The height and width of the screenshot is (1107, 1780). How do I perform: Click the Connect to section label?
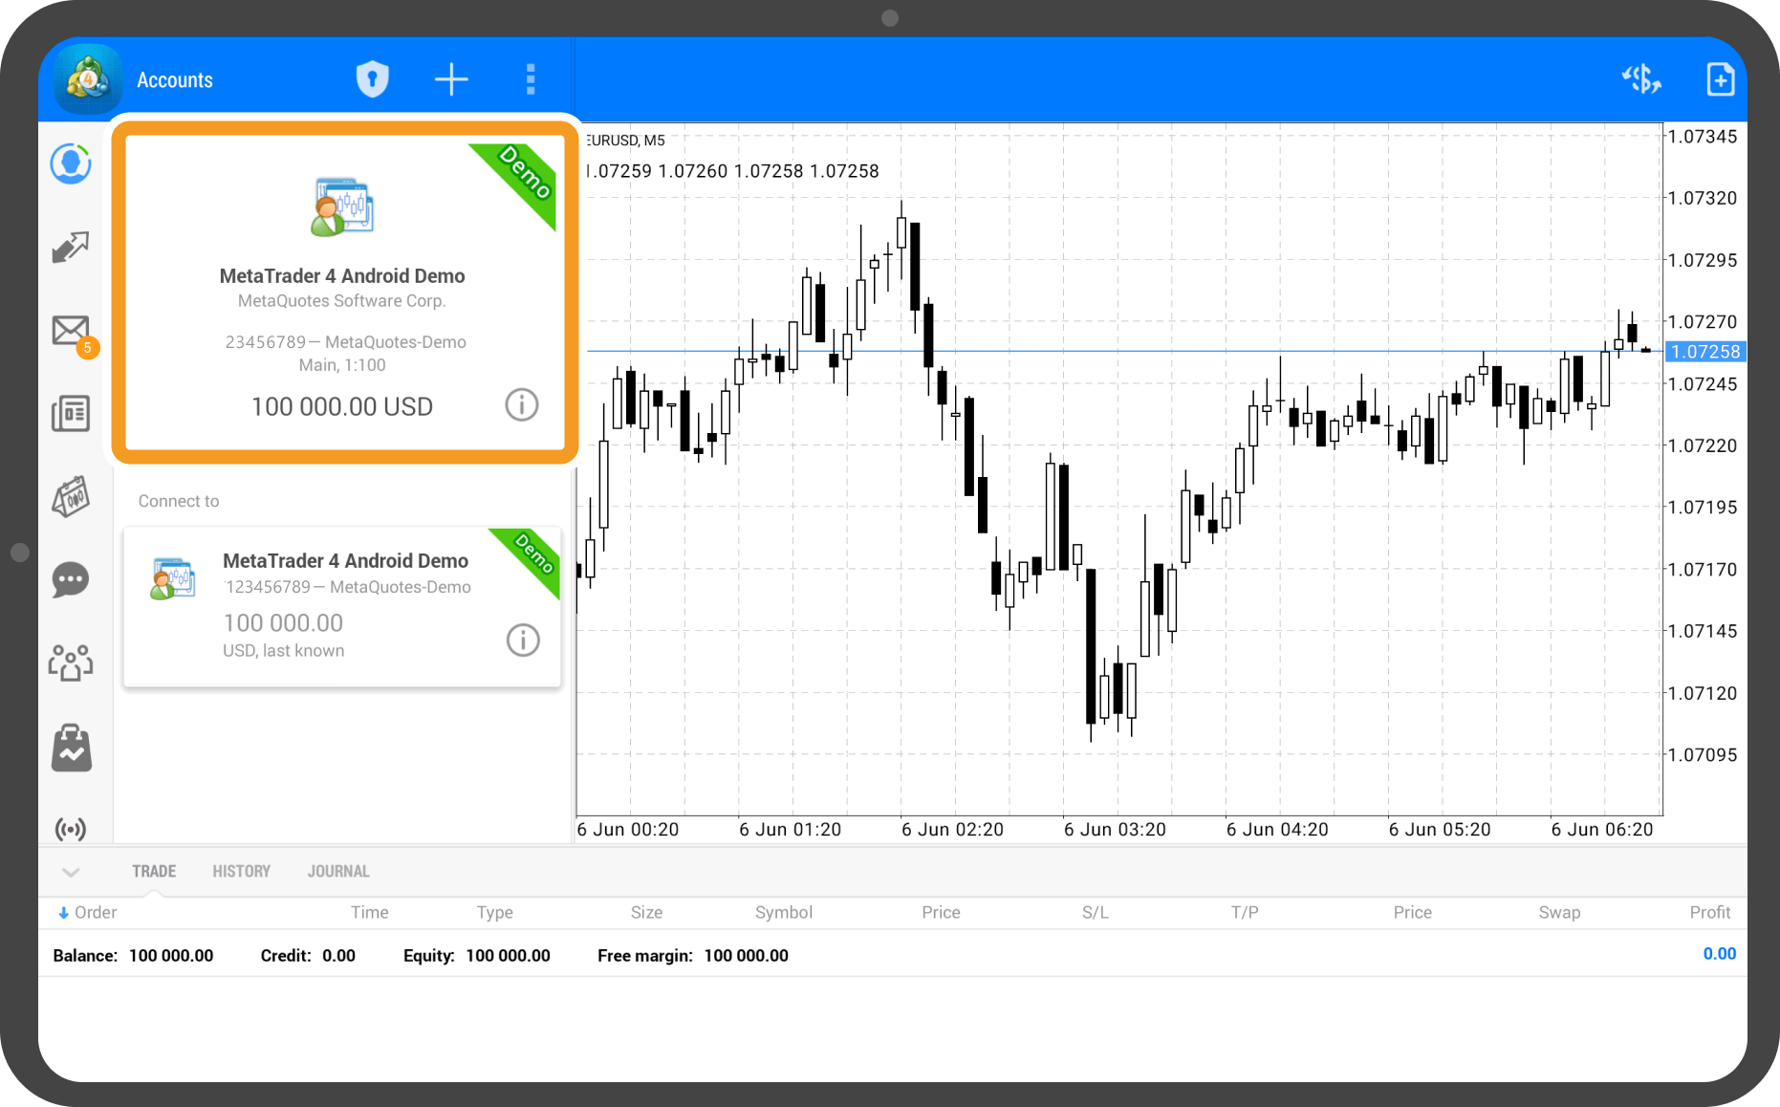(x=179, y=501)
